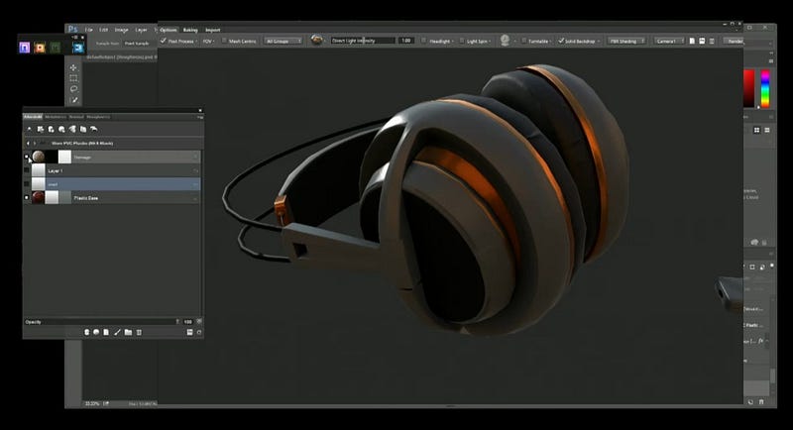
Task: Expand the Camera1 dropdown
Action: coord(669,41)
